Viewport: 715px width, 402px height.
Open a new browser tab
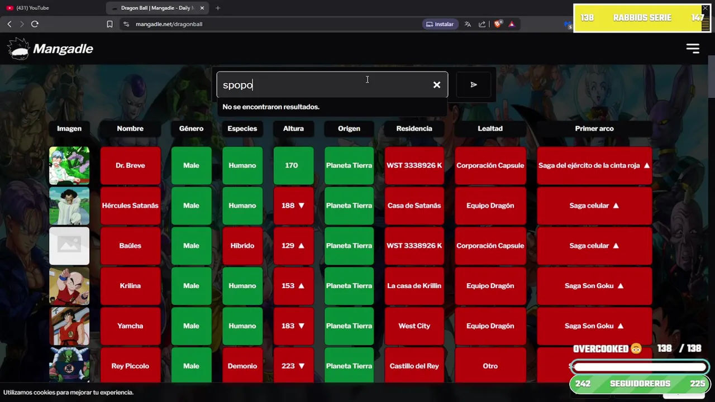218,8
